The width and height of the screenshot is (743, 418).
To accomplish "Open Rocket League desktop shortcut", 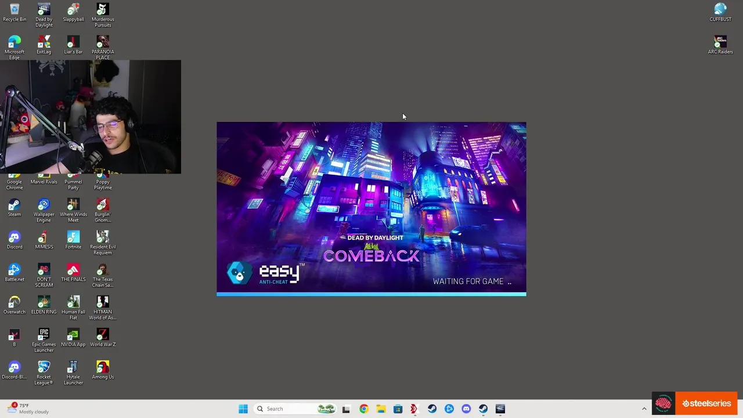I will coord(44,373).
